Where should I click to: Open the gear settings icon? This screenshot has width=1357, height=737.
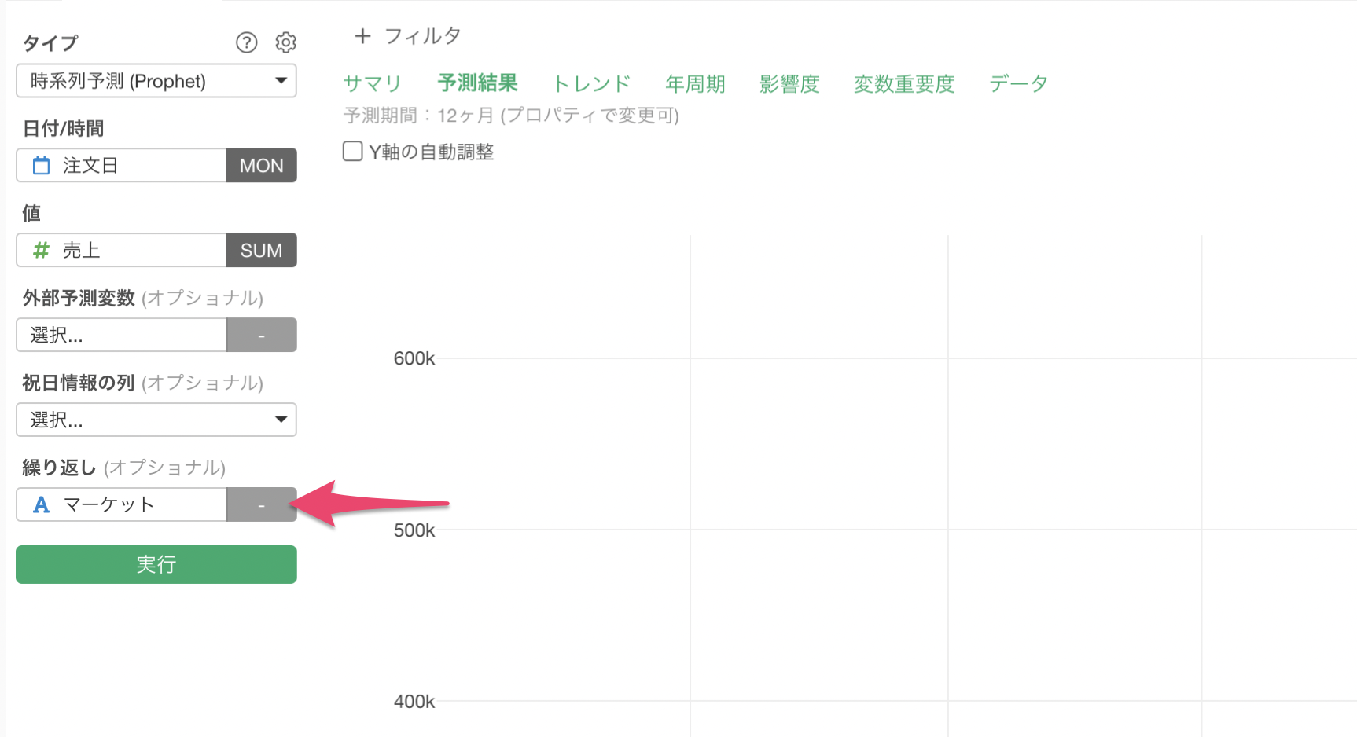tap(286, 42)
